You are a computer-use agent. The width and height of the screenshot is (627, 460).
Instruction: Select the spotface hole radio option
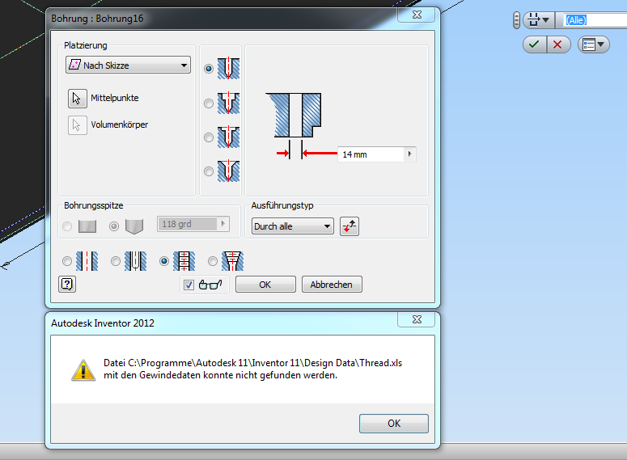click(209, 137)
